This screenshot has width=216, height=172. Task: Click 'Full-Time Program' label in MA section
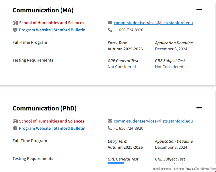click(30, 42)
